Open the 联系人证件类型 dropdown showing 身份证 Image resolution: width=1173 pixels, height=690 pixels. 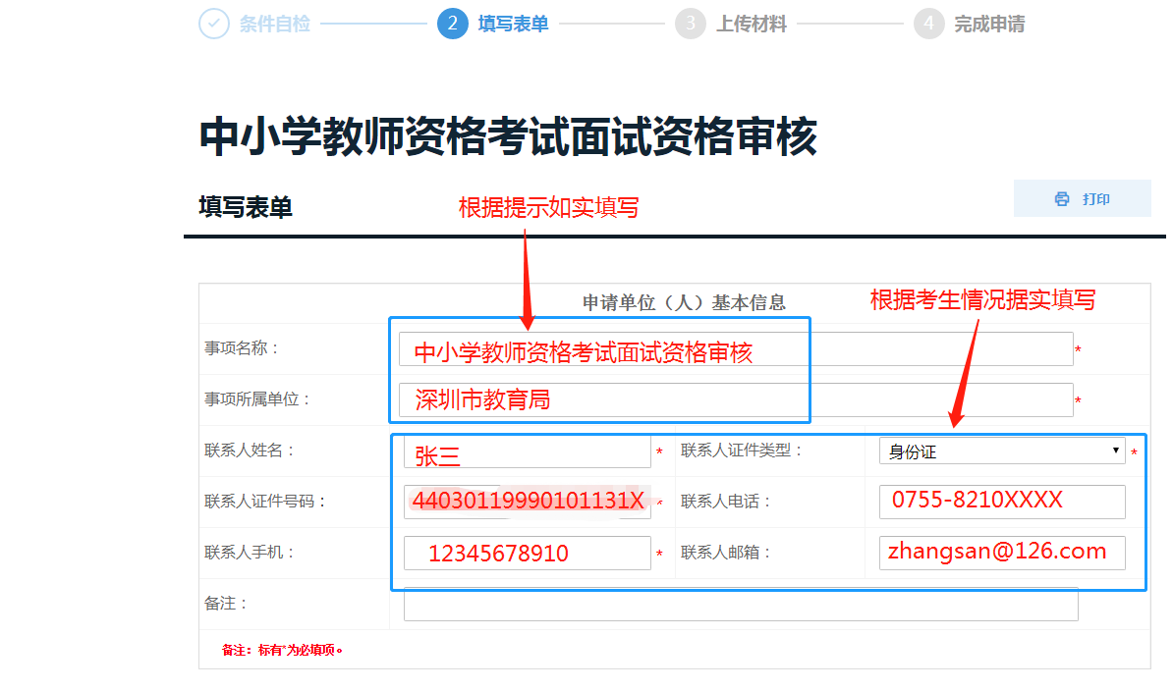pyautogui.click(x=1002, y=451)
